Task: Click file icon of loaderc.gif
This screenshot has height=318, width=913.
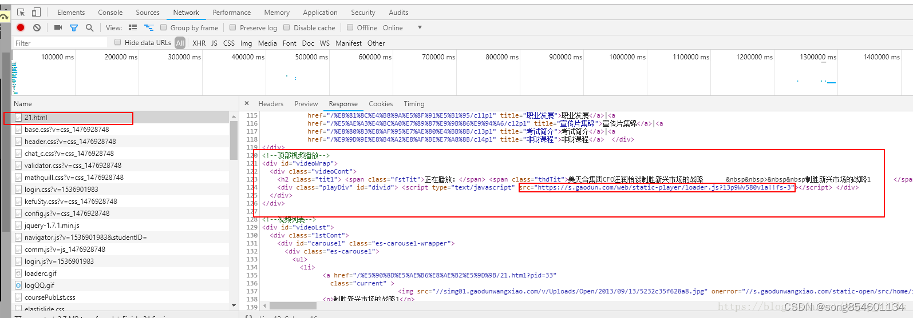Action: (x=18, y=273)
